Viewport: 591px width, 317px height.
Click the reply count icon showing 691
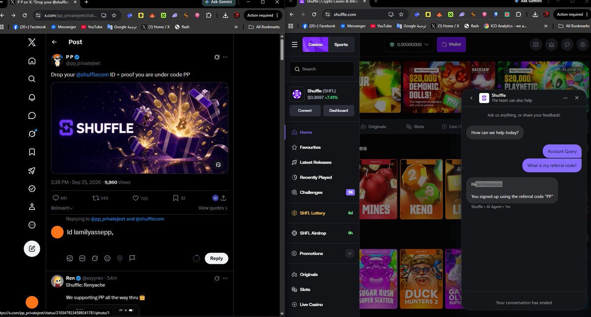56,198
